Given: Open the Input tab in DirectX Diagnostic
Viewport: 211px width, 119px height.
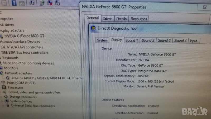Looking at the screenshot, I should click(193, 41).
